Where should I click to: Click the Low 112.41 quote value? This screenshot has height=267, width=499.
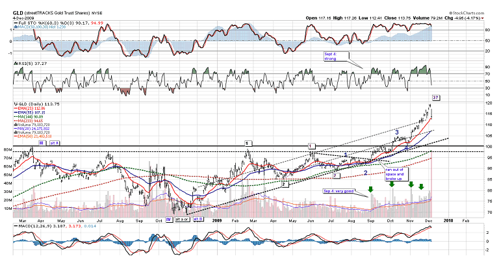point(370,18)
